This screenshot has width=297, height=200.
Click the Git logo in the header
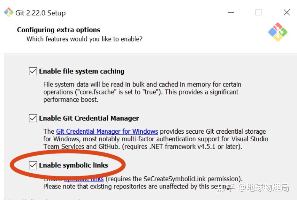coord(278,32)
